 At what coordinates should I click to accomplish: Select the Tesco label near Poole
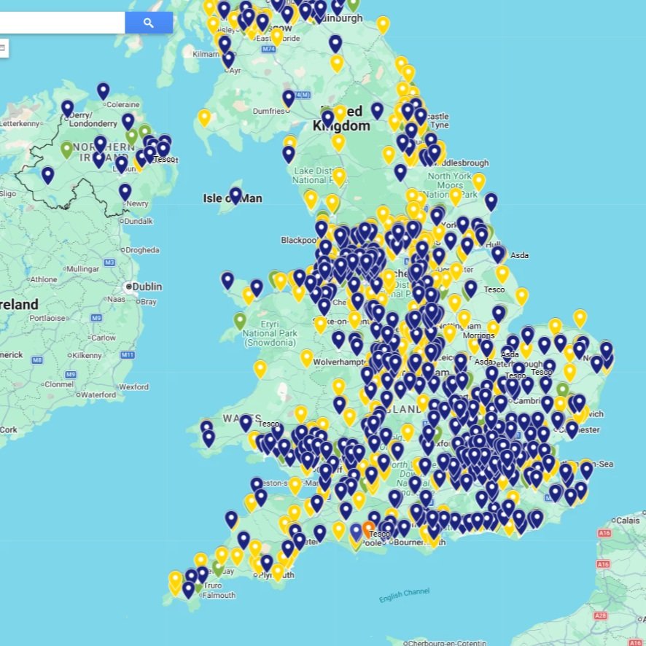(x=379, y=534)
